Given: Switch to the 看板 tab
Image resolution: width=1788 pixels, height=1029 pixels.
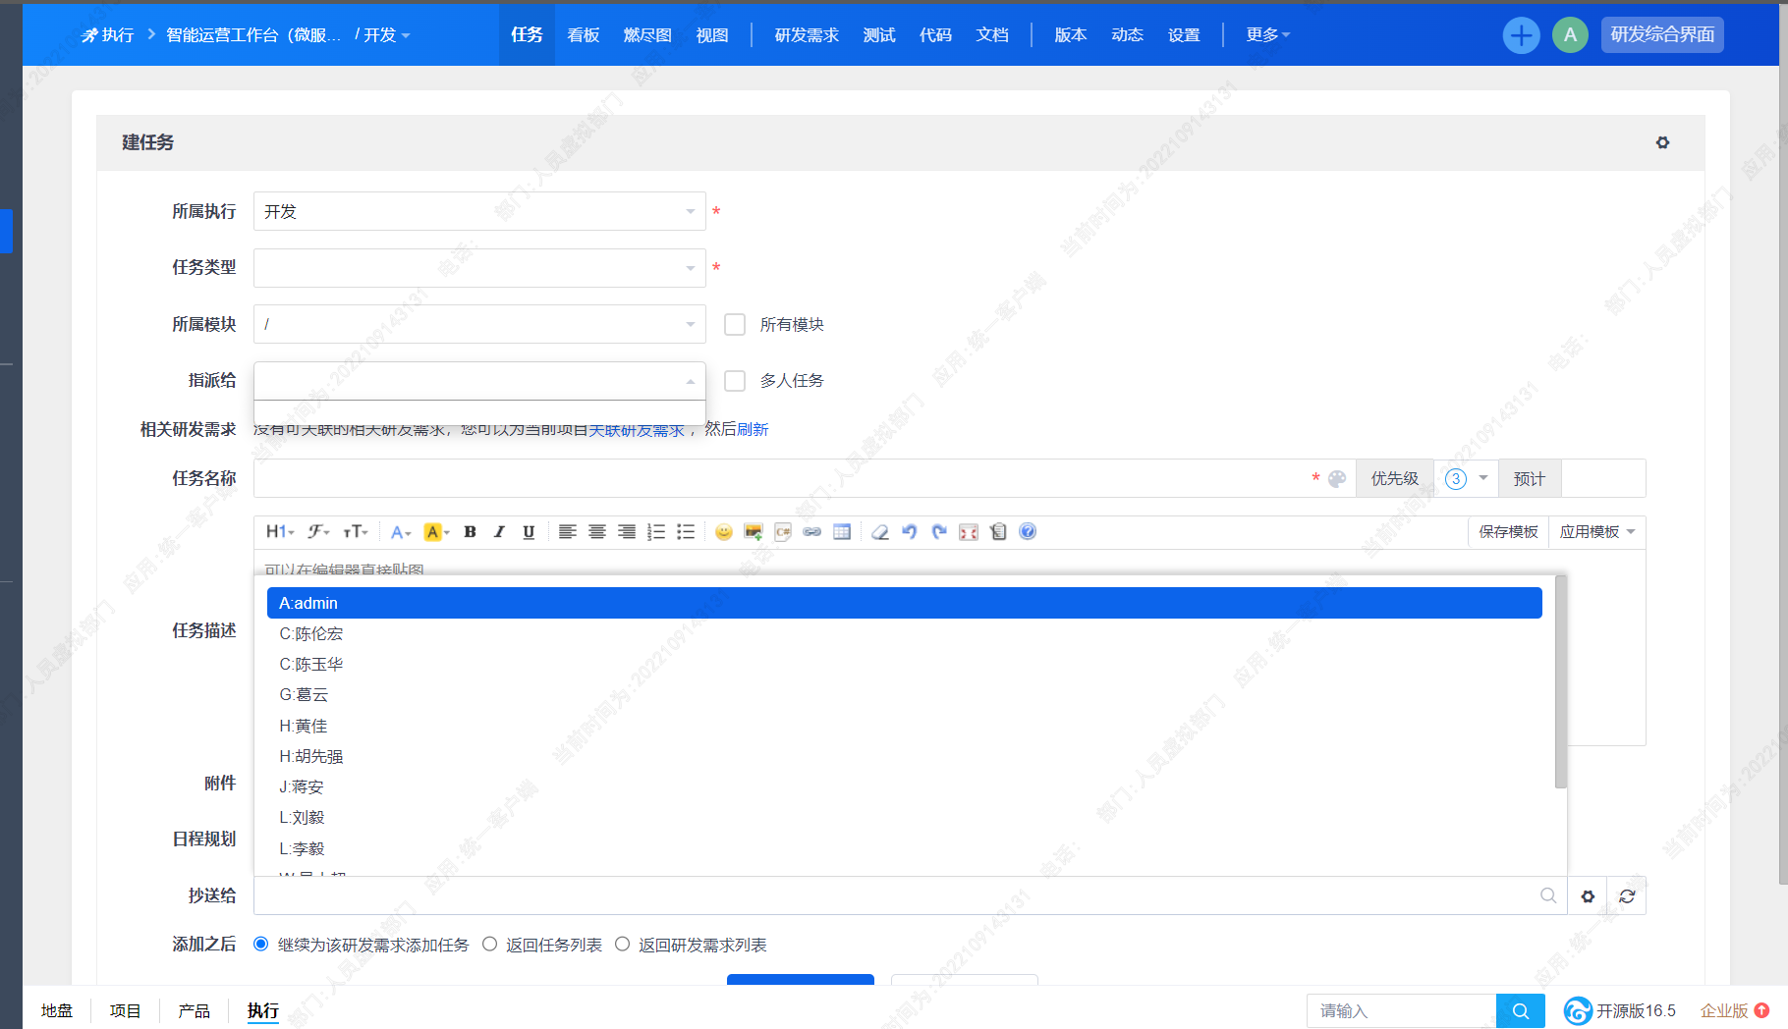Looking at the screenshot, I should pyautogui.click(x=584, y=34).
